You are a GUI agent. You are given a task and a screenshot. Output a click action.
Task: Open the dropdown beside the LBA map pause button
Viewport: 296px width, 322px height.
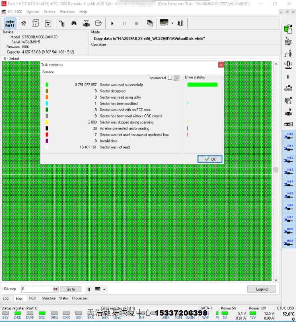[x=104, y=289]
